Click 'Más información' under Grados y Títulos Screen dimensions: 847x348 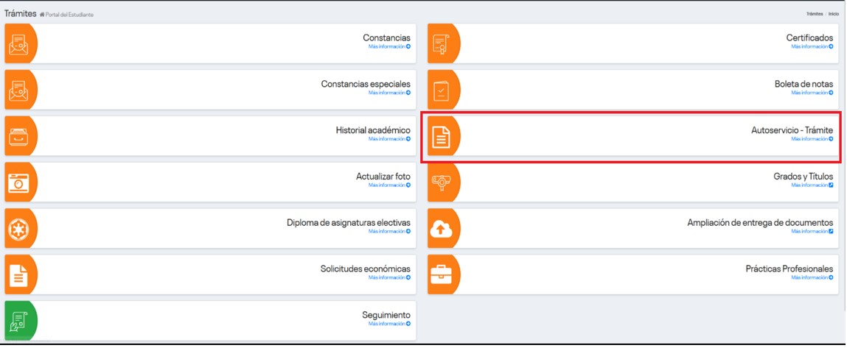click(812, 185)
